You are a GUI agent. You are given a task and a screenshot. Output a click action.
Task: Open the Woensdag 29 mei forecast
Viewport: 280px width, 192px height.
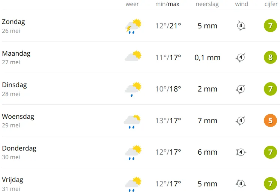[x=140, y=121]
